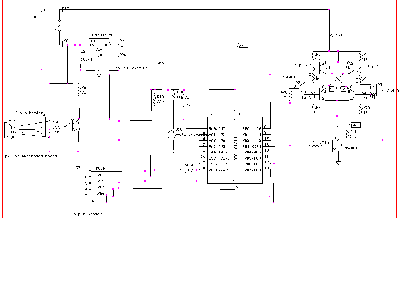The image size is (403, 291).
Task: Click the "RB6" label on header J2
Action: pos(101,194)
